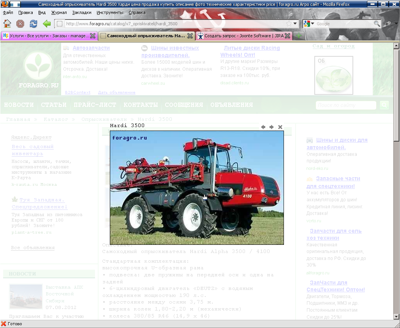The height and width of the screenshot is (328, 400).
Task: Stop page loading with the red stop icon
Action: click(20, 24)
